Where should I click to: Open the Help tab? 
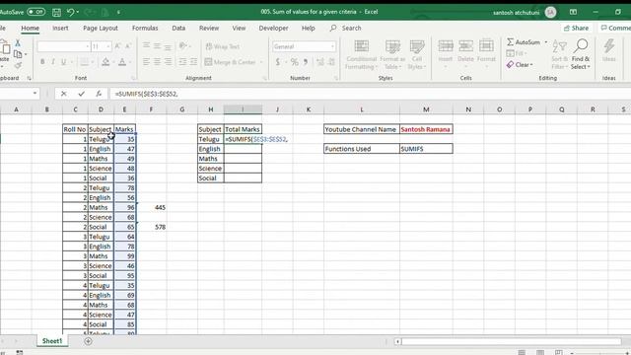(x=309, y=29)
